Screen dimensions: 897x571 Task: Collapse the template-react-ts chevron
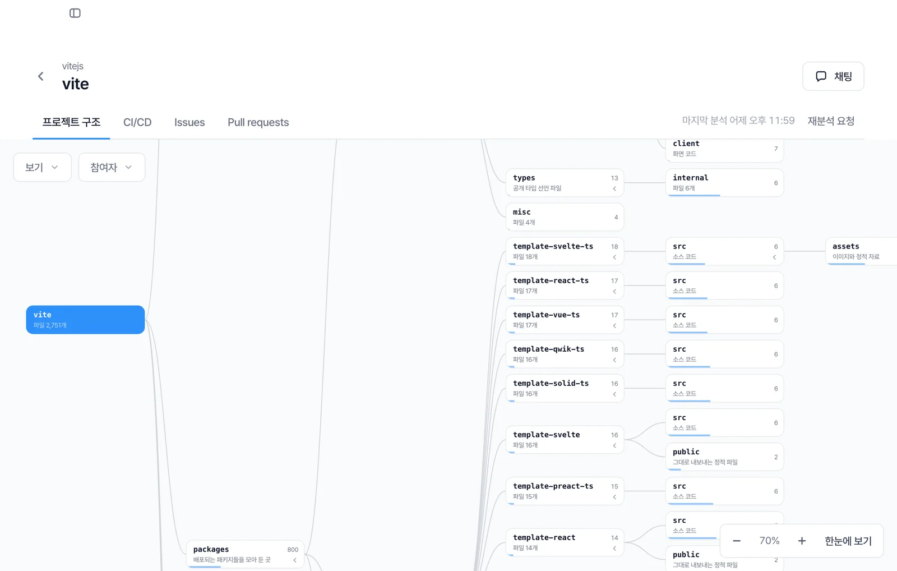[x=614, y=291]
